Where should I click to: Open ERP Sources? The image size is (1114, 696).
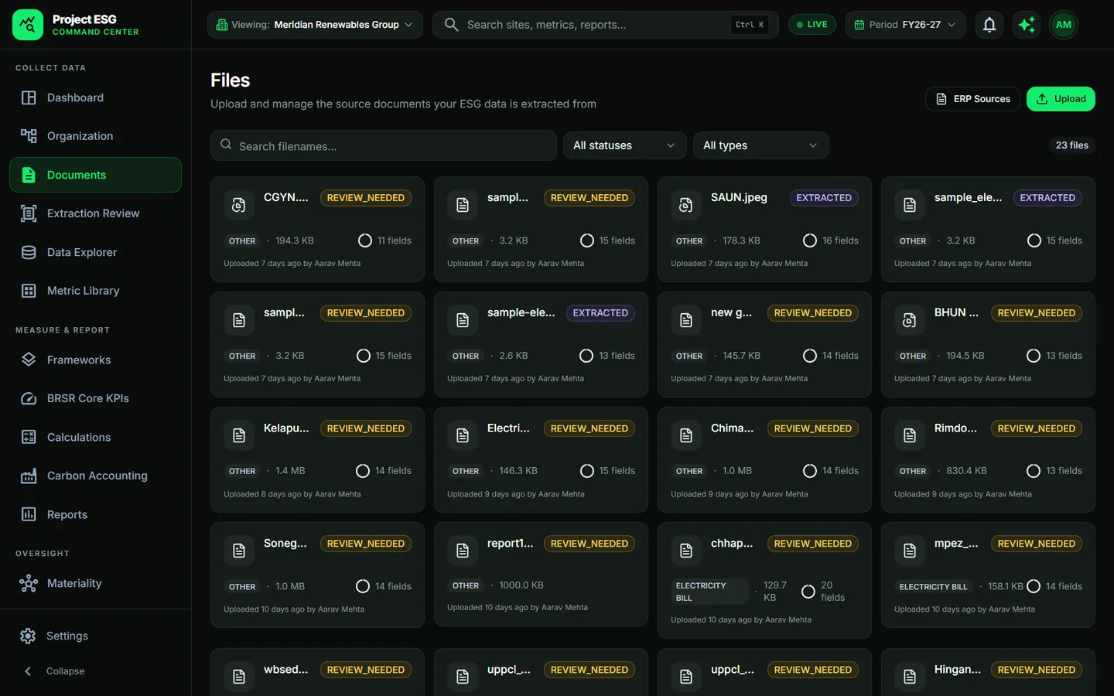point(972,99)
